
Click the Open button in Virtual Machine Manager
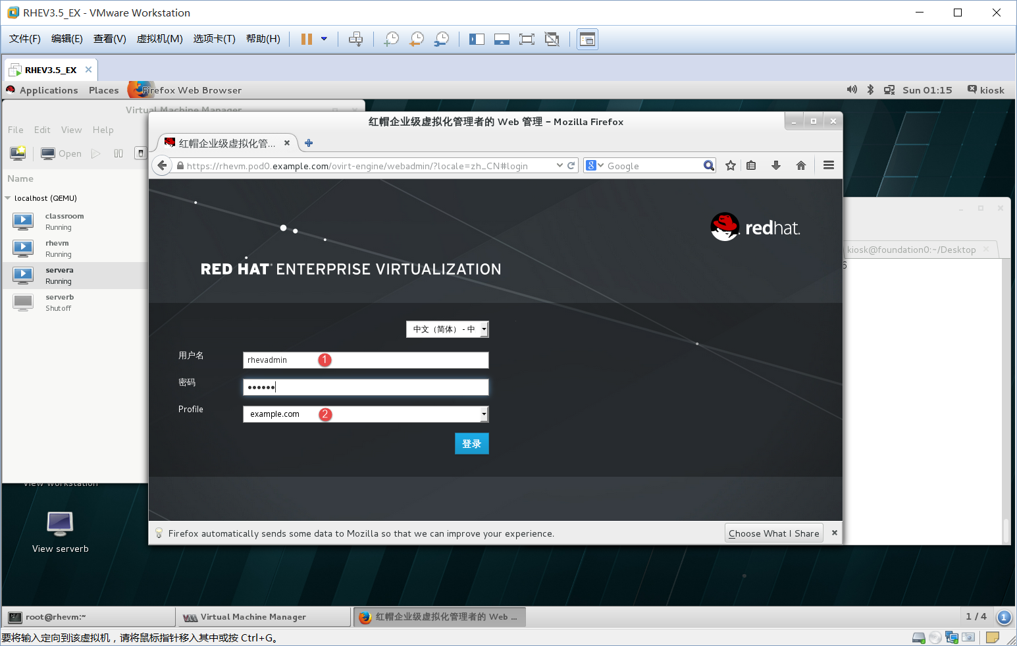point(61,153)
